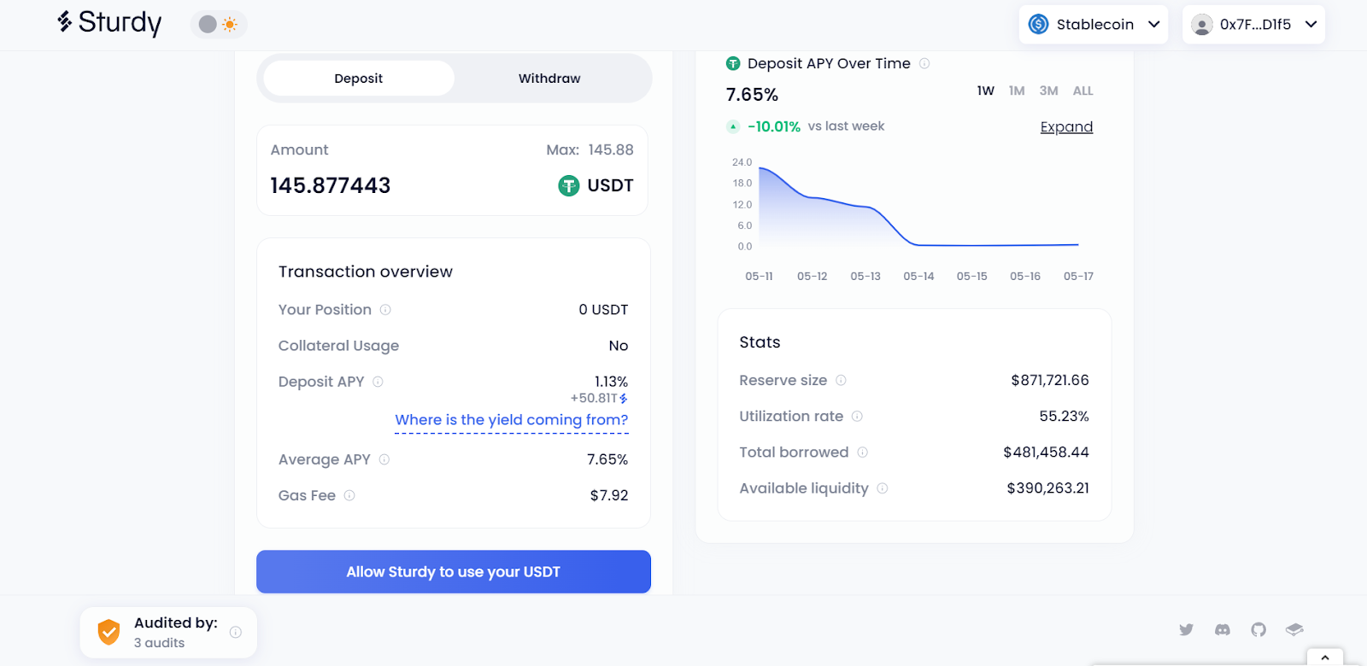Click the Audited by shield icon
1367x666 pixels.
109,633
